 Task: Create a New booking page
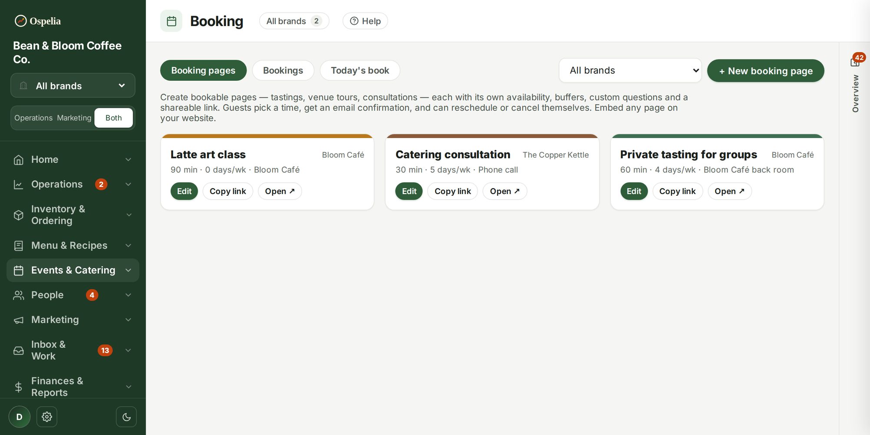pos(766,71)
